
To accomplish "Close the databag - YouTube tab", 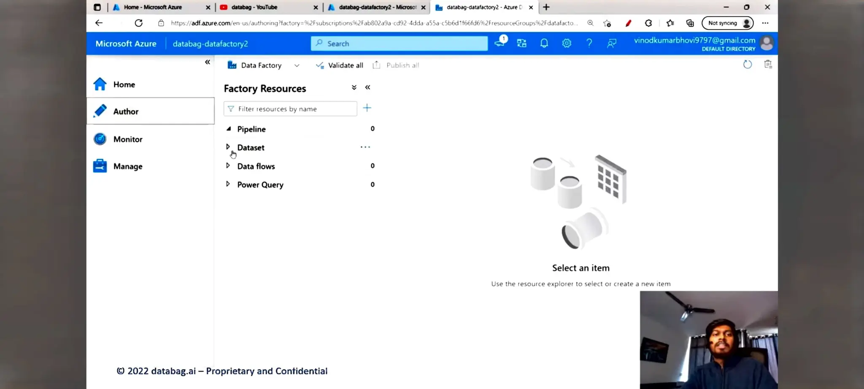I will (316, 7).
